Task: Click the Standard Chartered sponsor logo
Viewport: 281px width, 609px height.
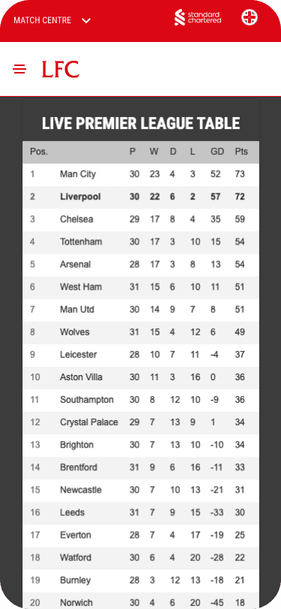Action: click(x=198, y=17)
